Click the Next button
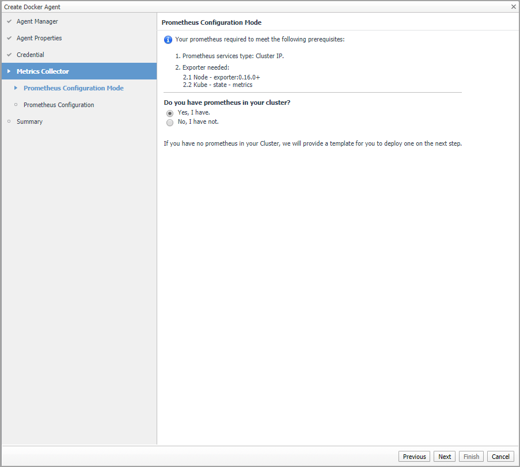 (445, 457)
